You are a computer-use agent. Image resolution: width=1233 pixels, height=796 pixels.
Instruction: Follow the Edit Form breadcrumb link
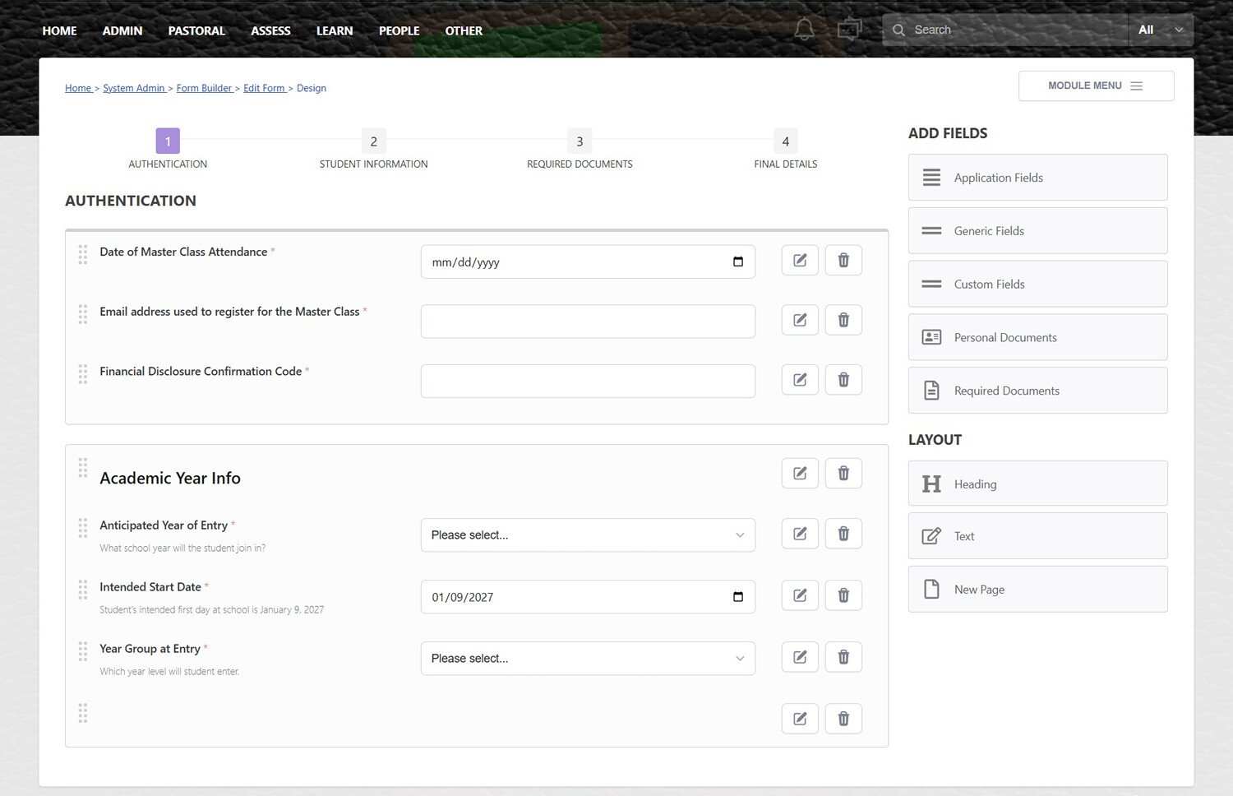(264, 88)
